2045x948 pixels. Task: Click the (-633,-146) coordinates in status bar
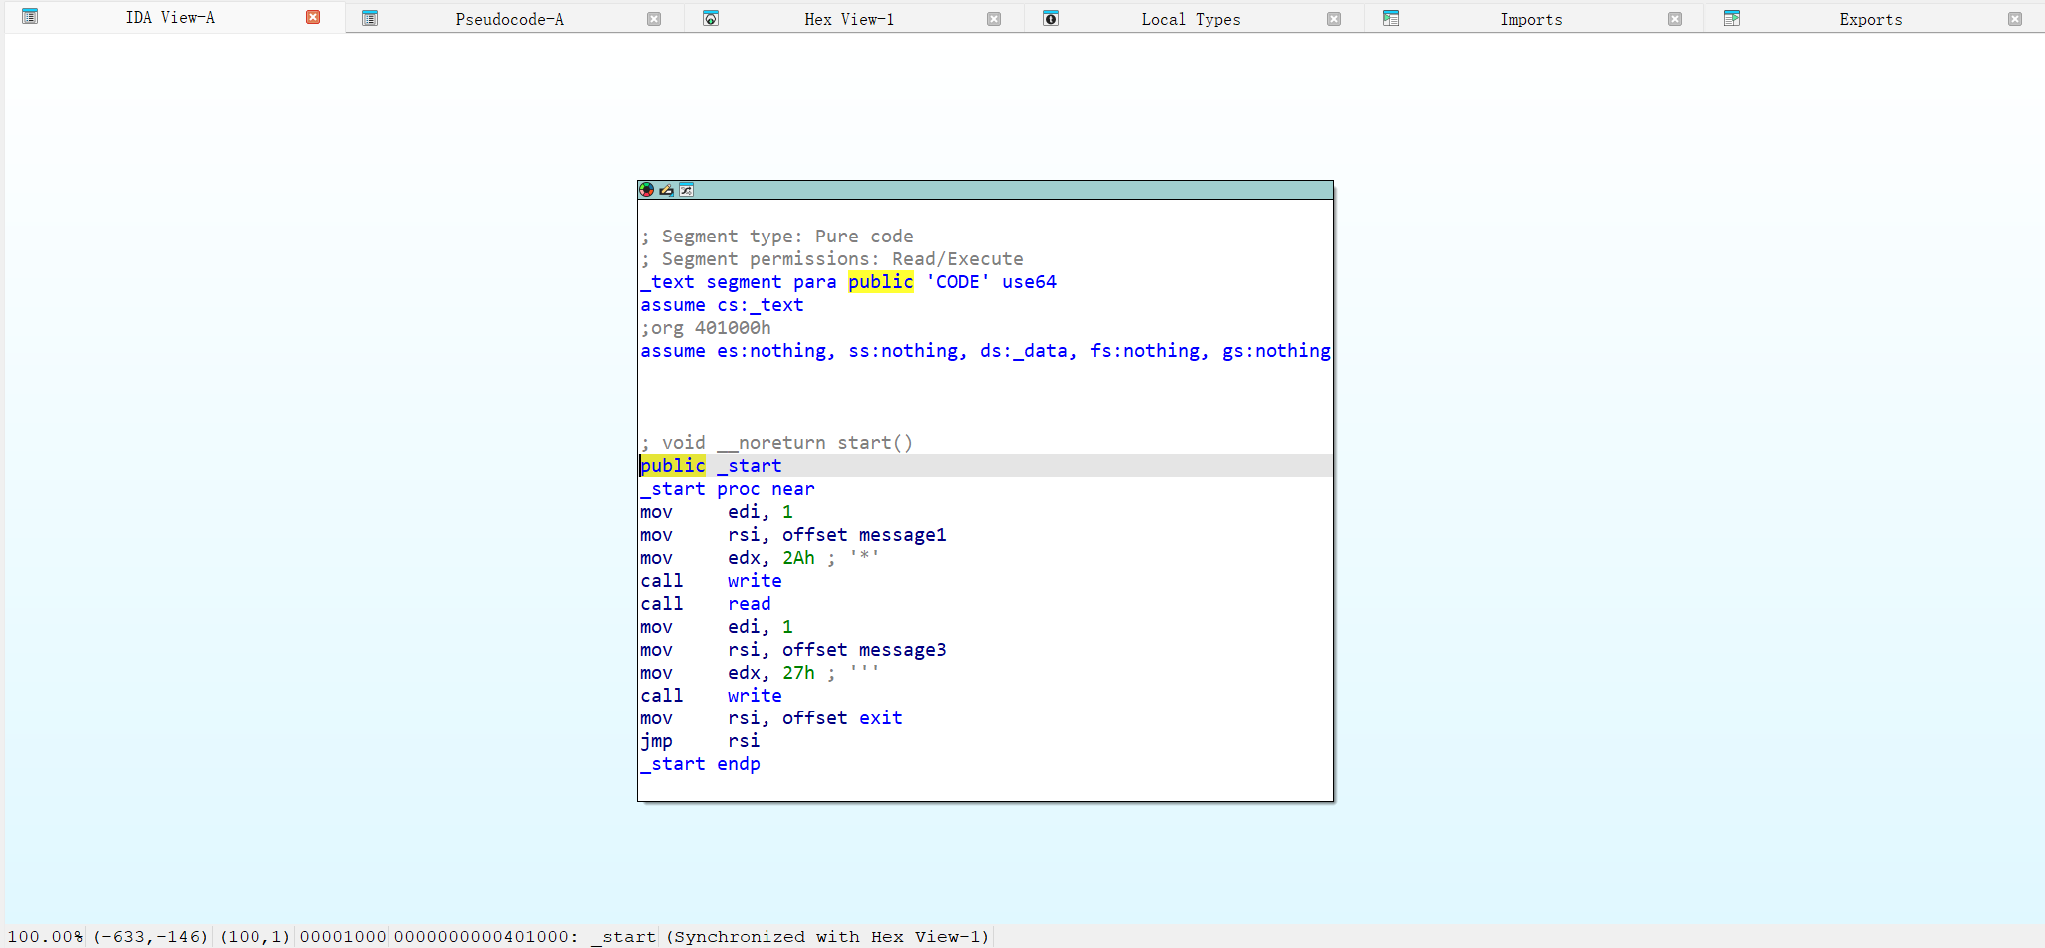click(x=150, y=937)
